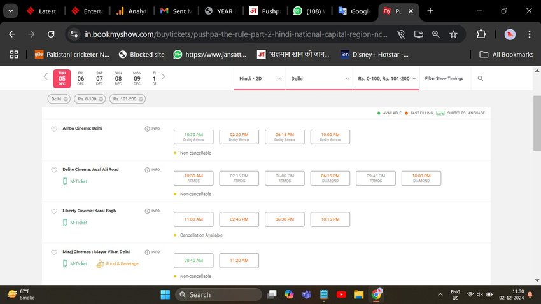Book the 10:30 AM Dolby Atmos show at Amba
The image size is (541, 304).
coord(193,137)
